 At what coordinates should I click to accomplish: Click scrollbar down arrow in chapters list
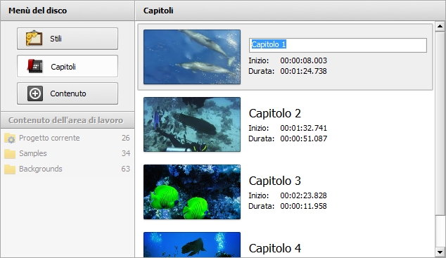coord(440,252)
